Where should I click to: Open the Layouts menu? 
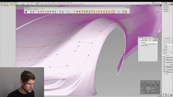point(27,2)
